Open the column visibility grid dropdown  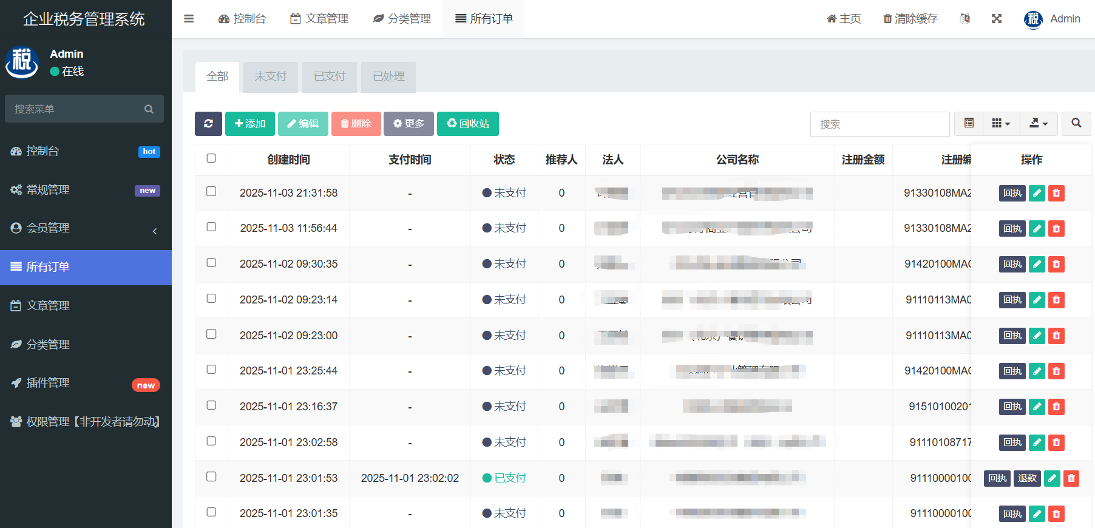(1001, 123)
